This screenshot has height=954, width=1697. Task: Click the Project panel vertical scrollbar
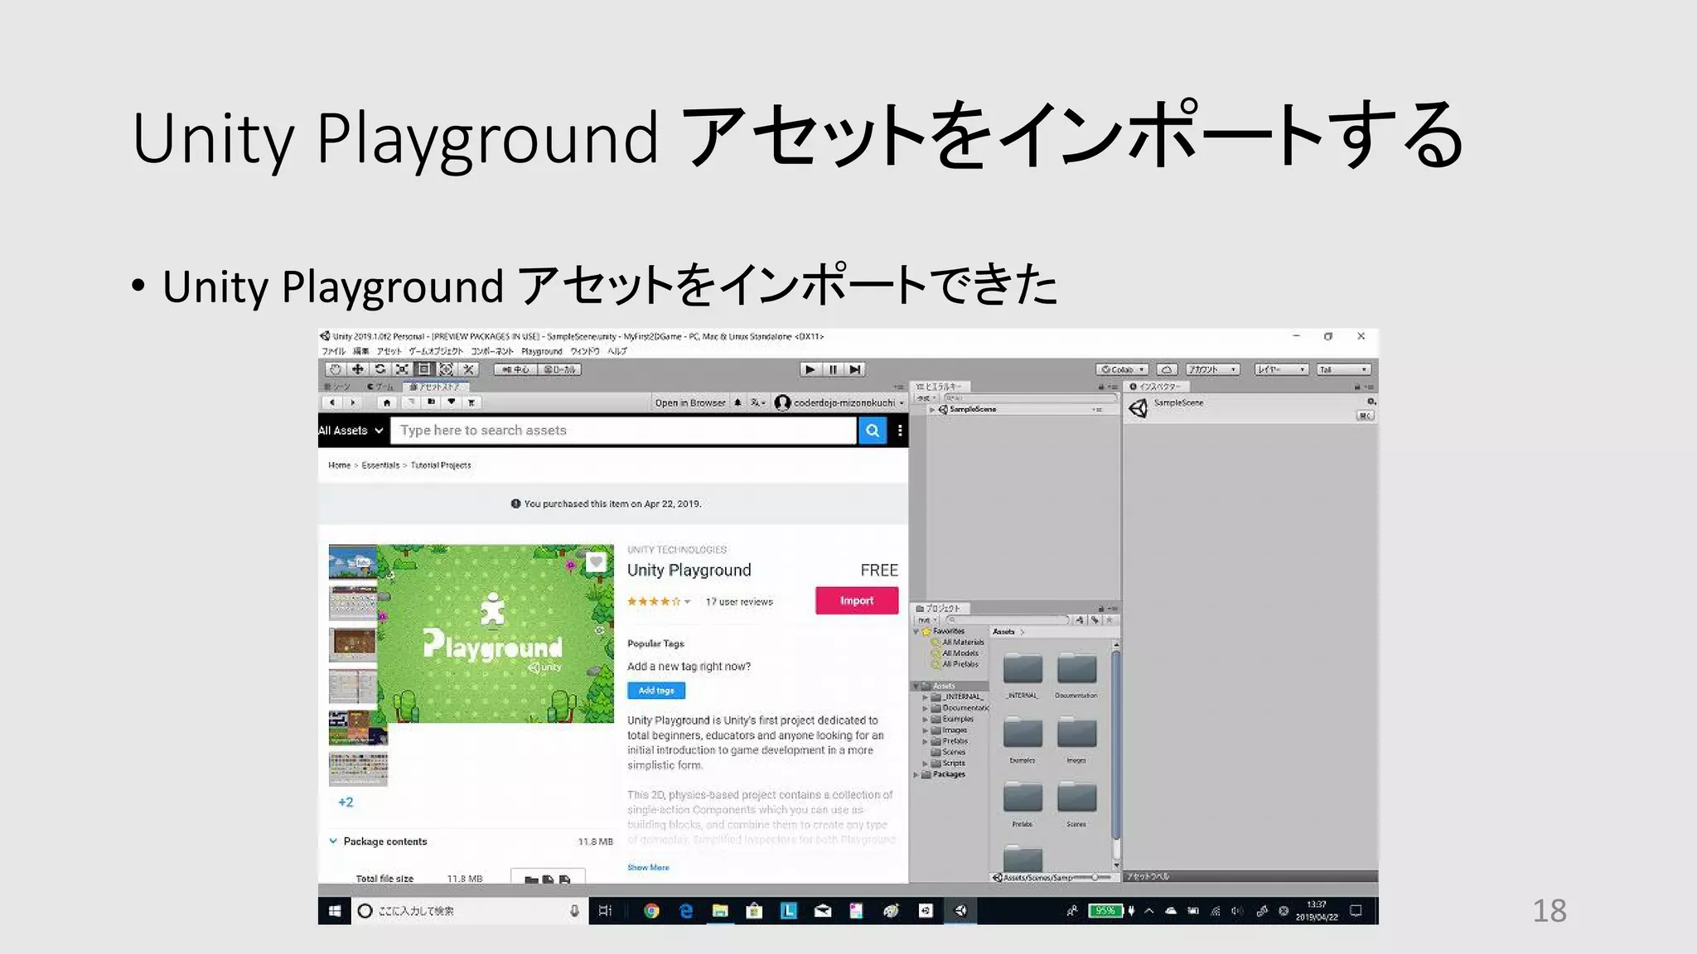click(1116, 745)
